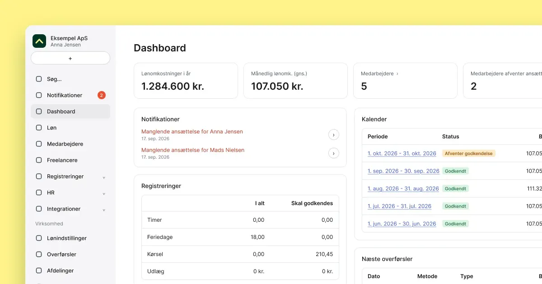Open 'Manglende ansættelse for Mads Nielsen' notification

coord(193,150)
